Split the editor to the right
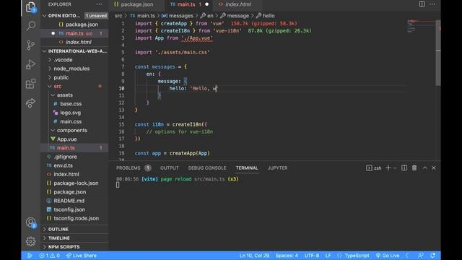Viewport: 462px width, 260px height. point(422,4)
